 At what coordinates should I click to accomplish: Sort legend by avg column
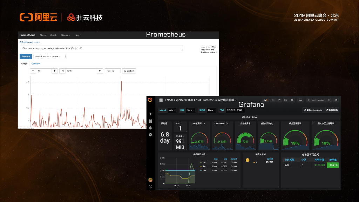(x=225, y=159)
